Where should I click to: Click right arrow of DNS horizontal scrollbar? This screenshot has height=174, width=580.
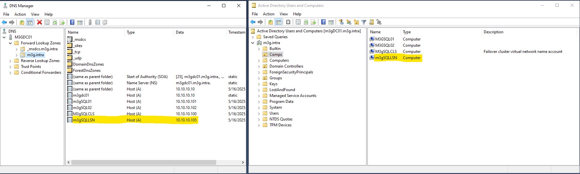coord(243,162)
